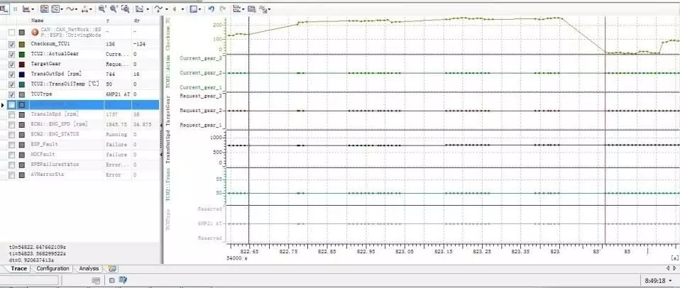Uncheck the Checksum_TCU1 signal checkbox
This screenshot has height=288, width=680.
[11, 44]
